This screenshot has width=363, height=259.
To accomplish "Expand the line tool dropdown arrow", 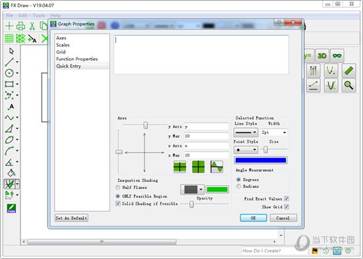I will tap(17, 62).
